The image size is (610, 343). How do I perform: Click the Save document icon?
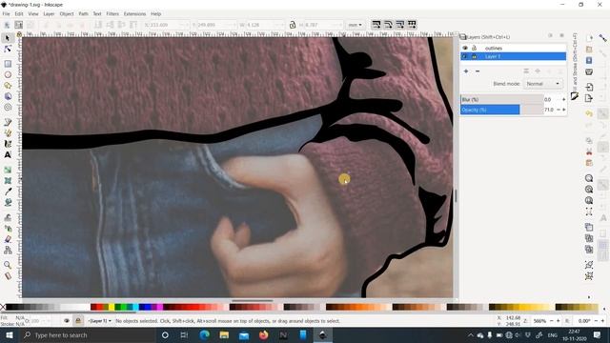(589, 61)
